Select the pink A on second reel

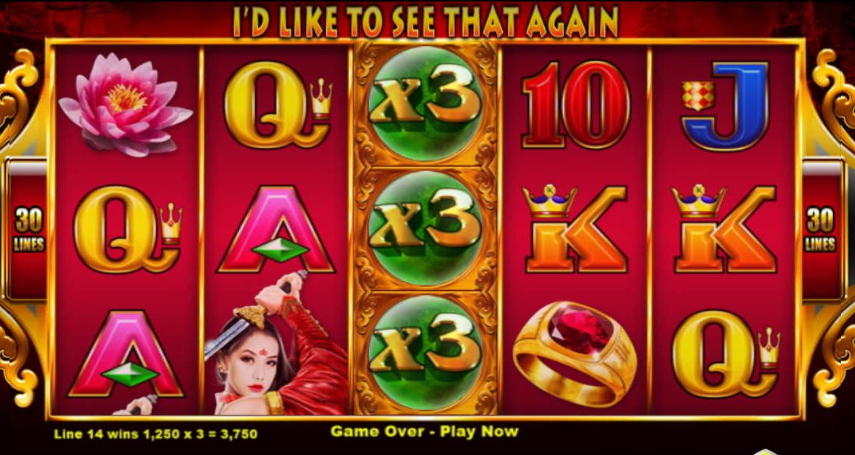pos(276,229)
